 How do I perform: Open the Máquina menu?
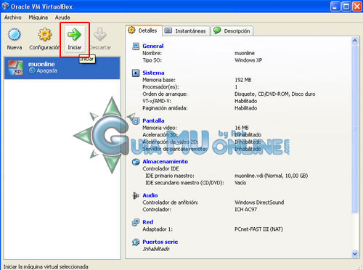[38, 17]
